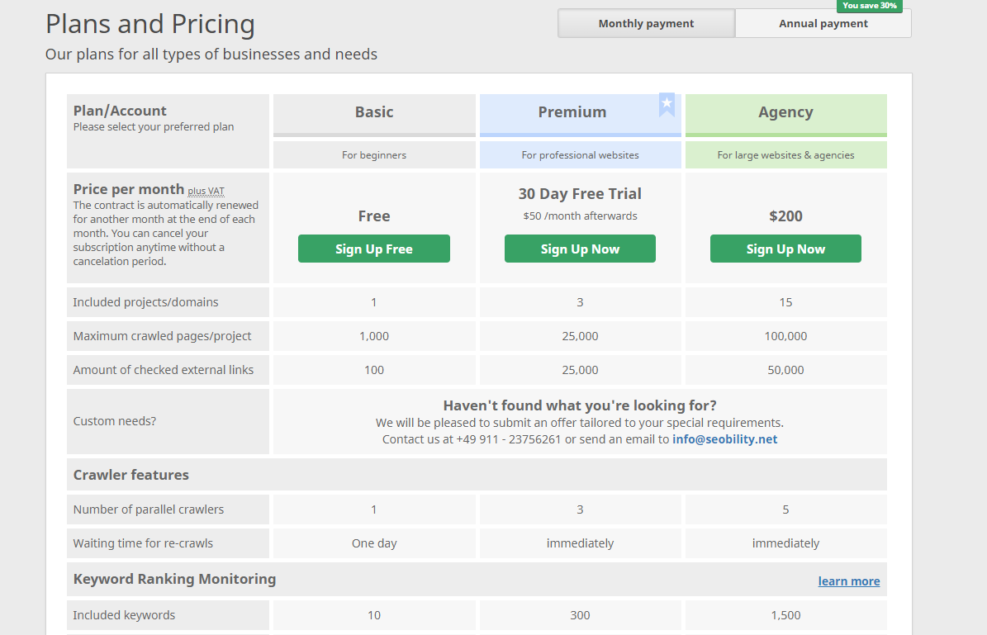
Task: Click the 'Custom needs?' row label
Action: tap(114, 421)
